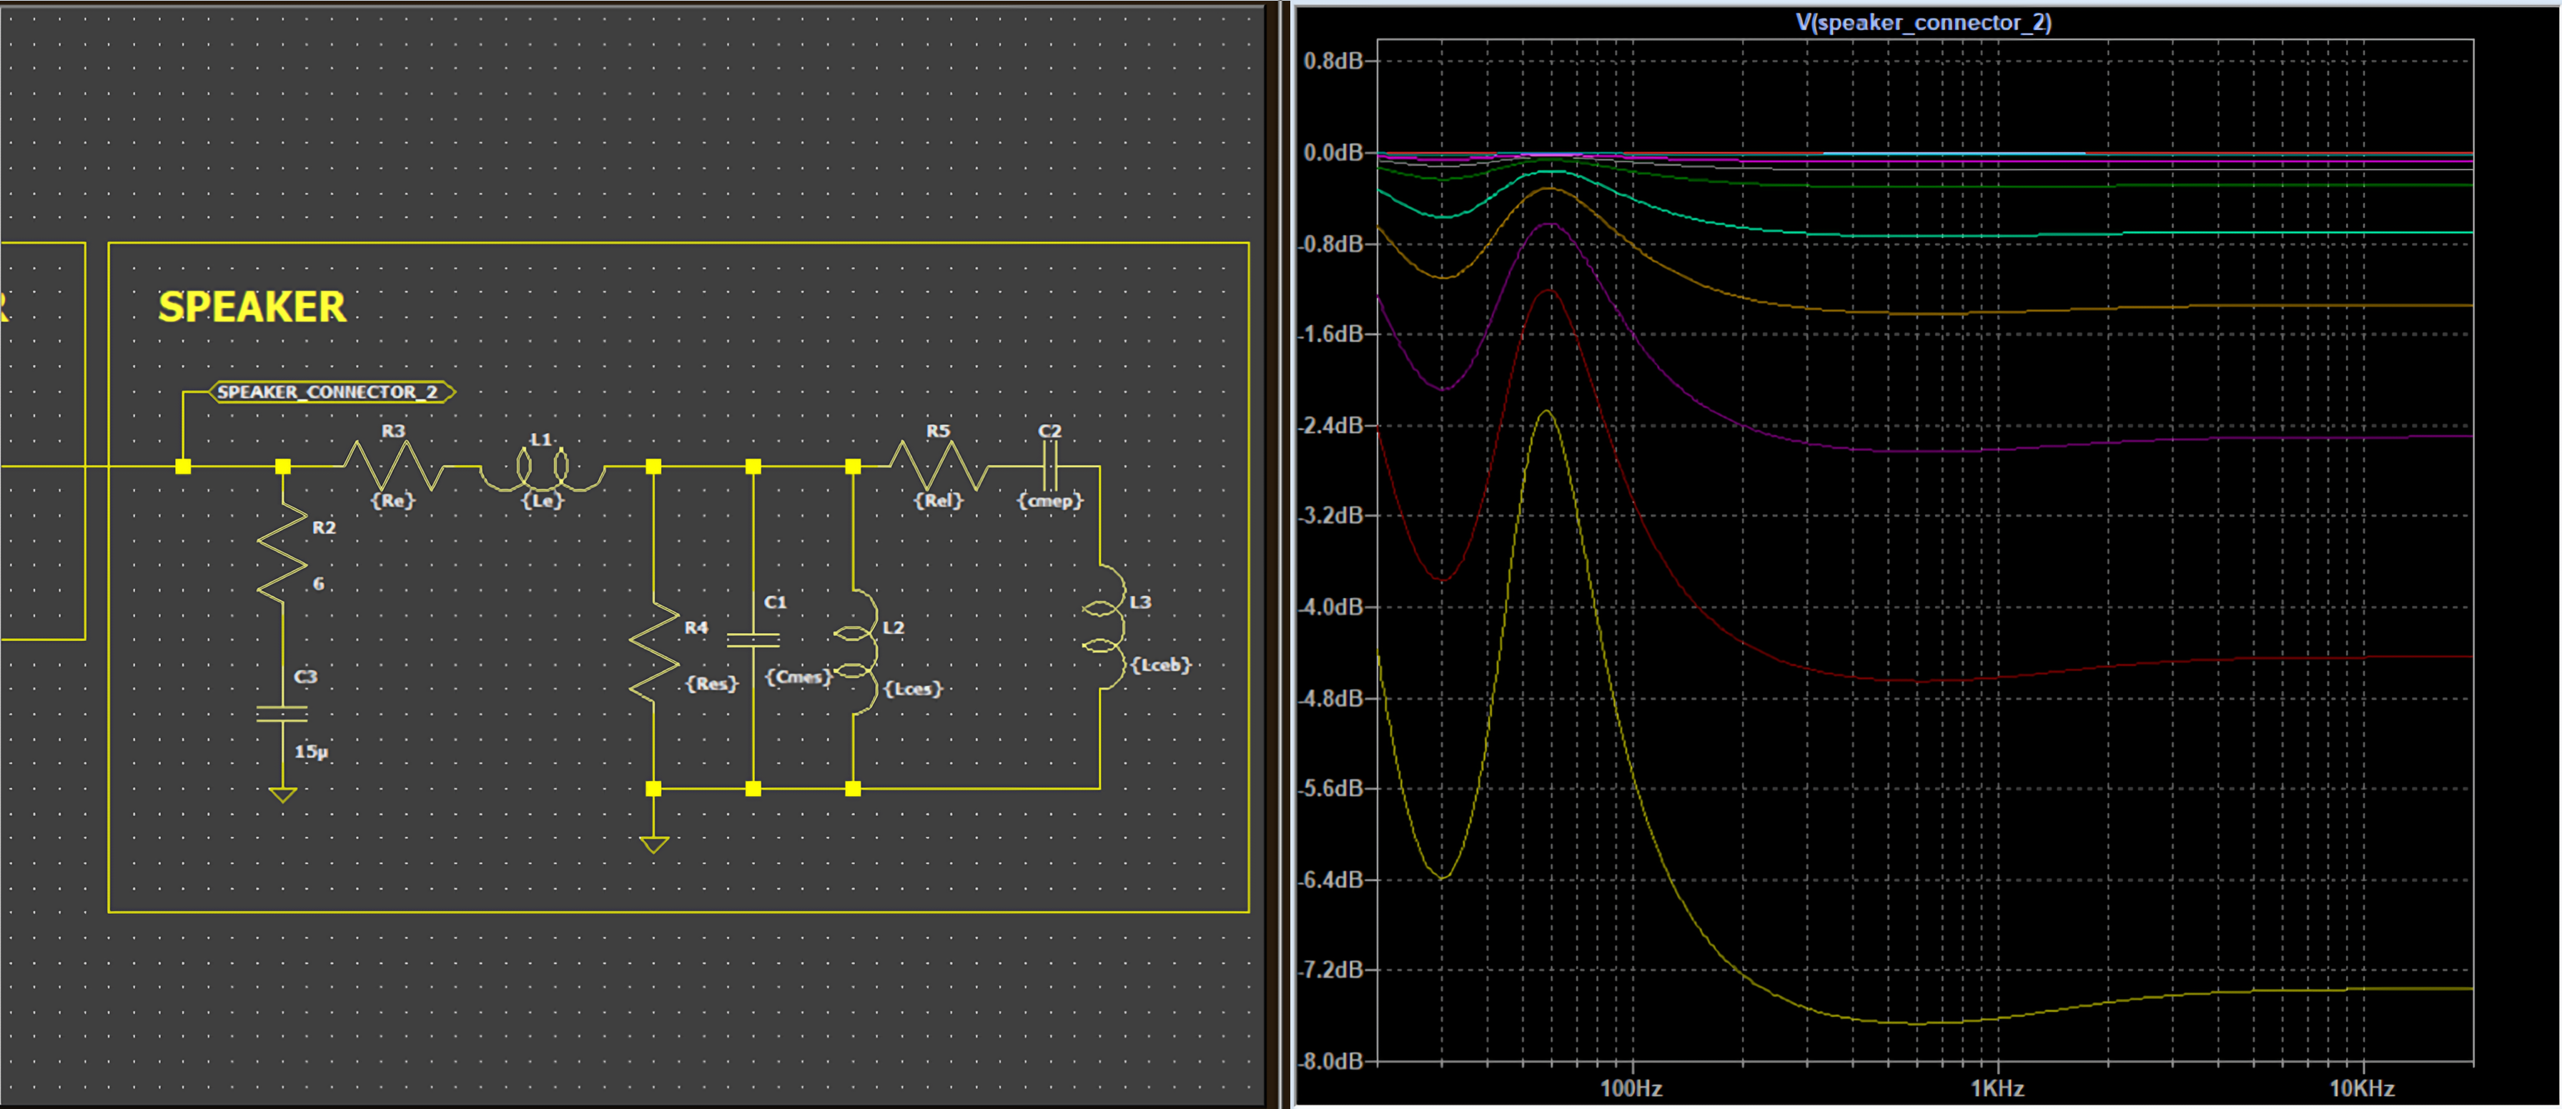Click the V(speaker_connector_2) trace title
Image resolution: width=2562 pixels, height=1109 pixels.
1924,22
